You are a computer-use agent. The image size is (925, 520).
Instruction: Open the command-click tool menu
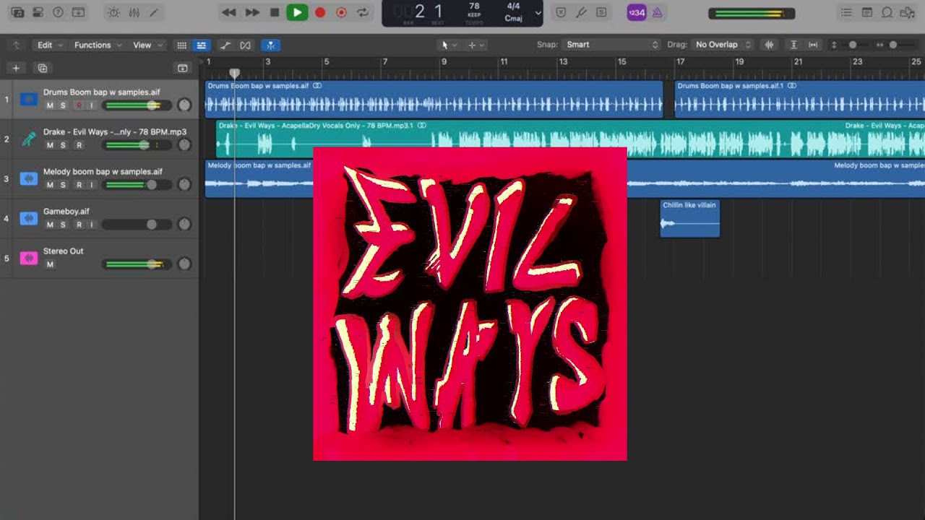(x=476, y=45)
